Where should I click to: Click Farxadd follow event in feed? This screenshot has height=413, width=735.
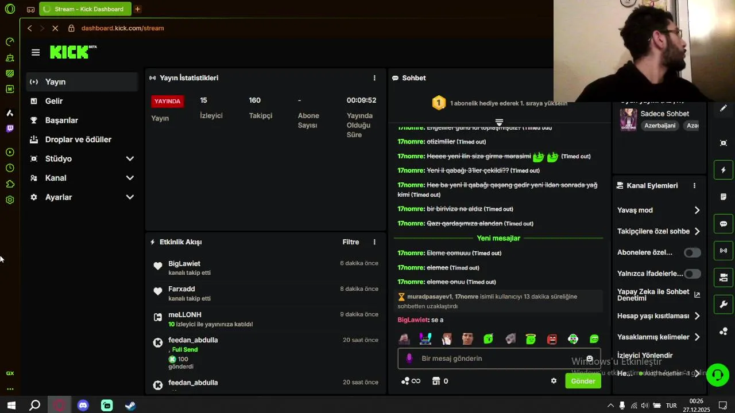(266, 294)
